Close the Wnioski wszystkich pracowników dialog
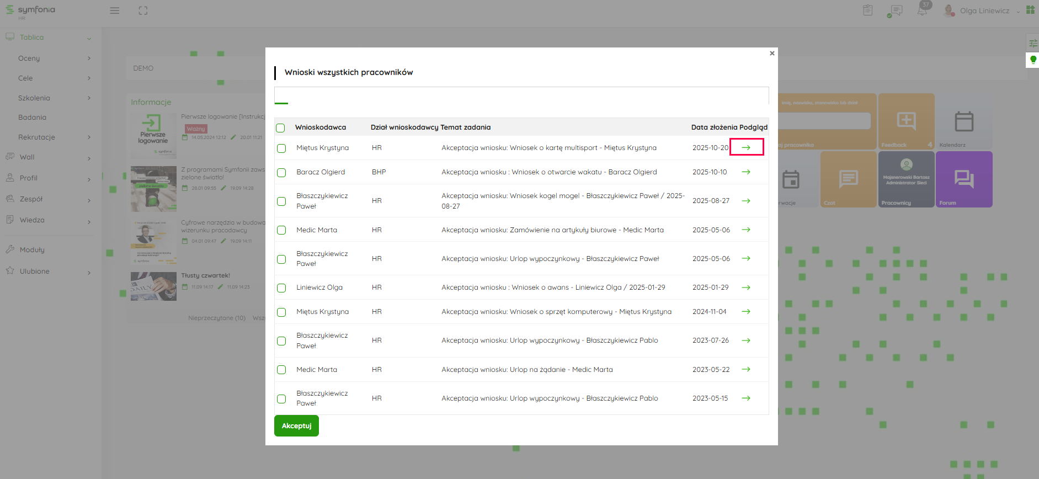Screen dimensions: 1039x479 (772, 54)
